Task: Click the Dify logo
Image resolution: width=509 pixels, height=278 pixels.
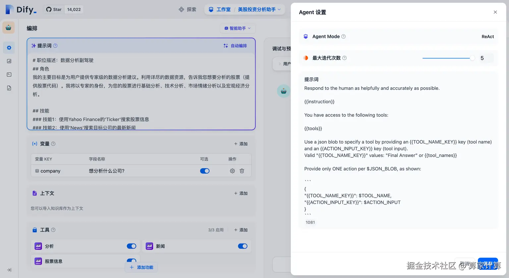Action: [21, 10]
